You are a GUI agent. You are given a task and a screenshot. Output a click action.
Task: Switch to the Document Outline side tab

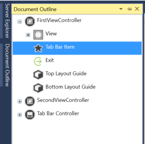pos(7,65)
